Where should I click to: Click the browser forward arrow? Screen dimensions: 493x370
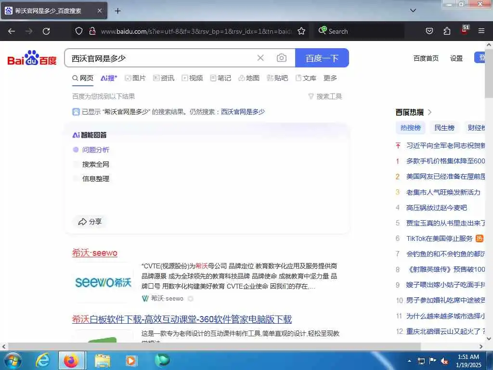[x=29, y=31]
